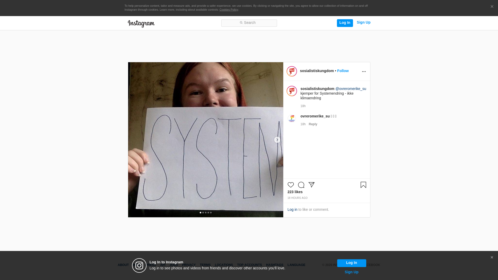This screenshot has height=280, width=498.
Task: Open the PRIVACY footer link
Action: (189, 265)
